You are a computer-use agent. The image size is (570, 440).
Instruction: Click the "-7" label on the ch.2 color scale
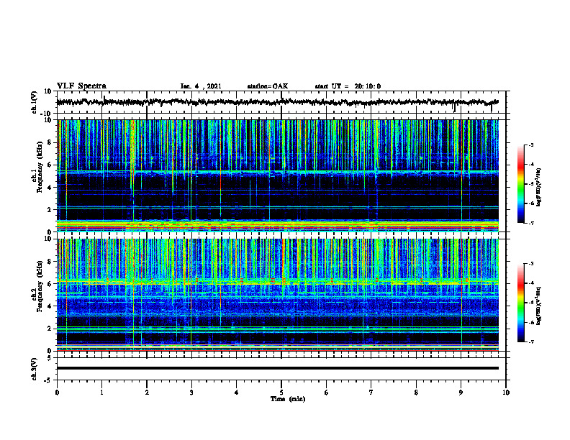(530, 342)
